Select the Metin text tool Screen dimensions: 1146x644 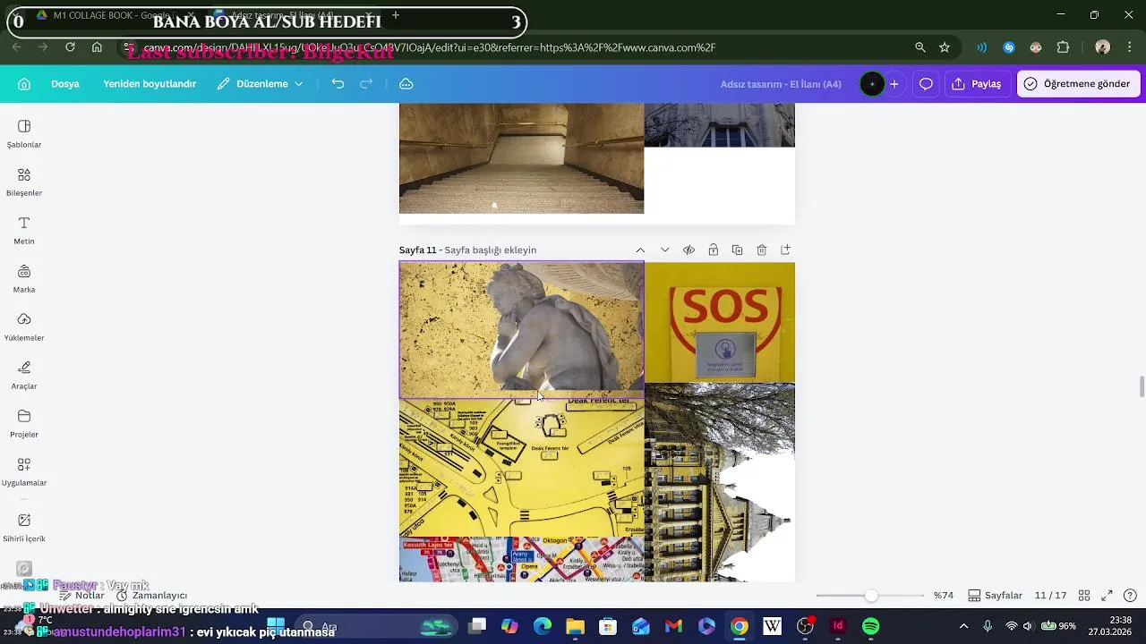(x=24, y=230)
